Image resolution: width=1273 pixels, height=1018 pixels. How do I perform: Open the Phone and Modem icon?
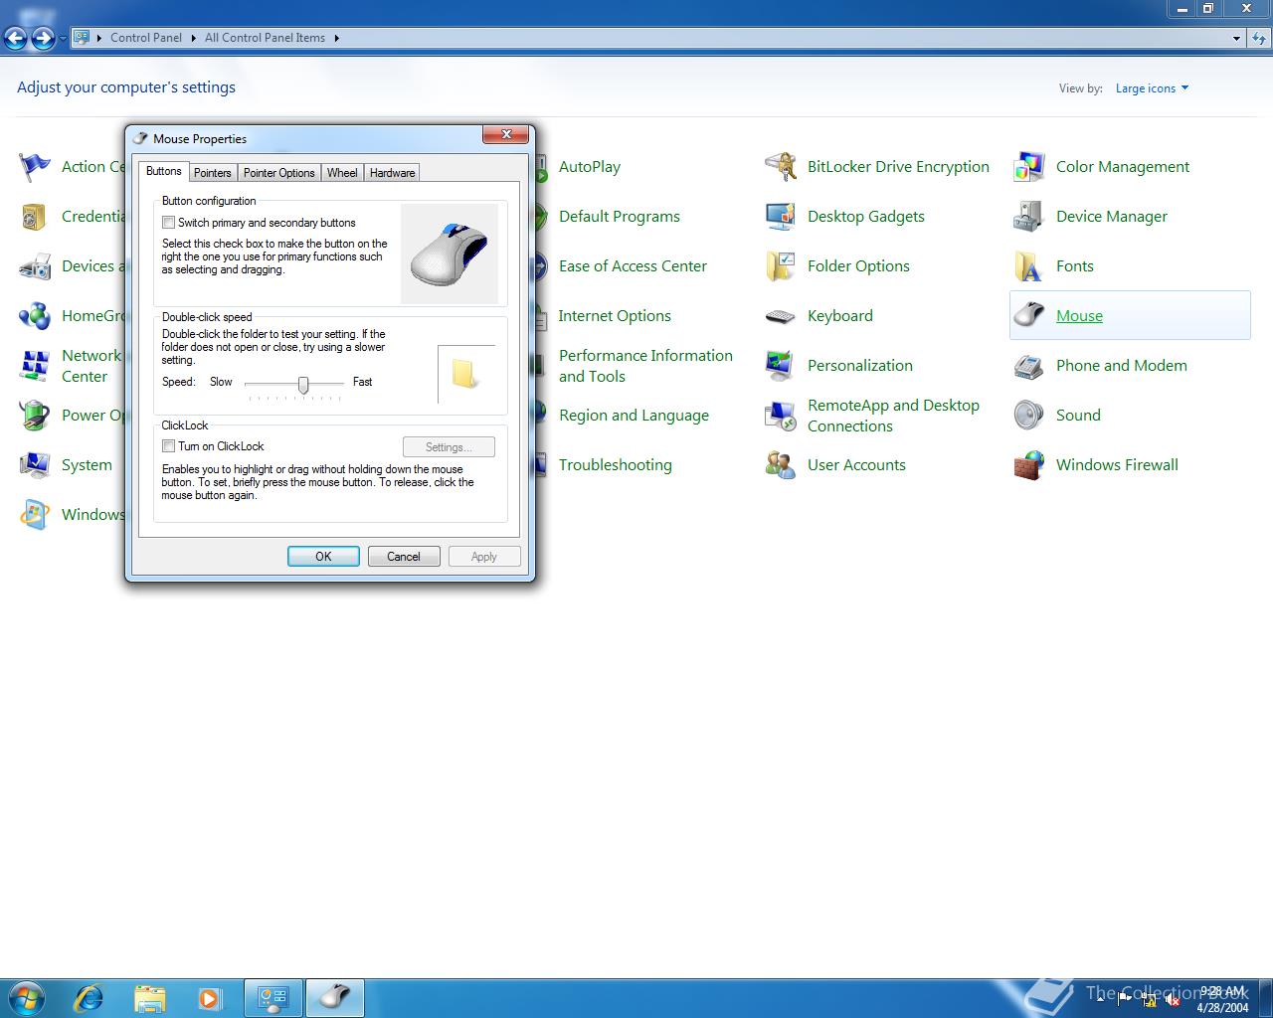1029,366
